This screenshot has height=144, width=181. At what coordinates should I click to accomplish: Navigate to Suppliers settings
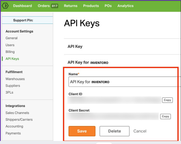[13, 86]
